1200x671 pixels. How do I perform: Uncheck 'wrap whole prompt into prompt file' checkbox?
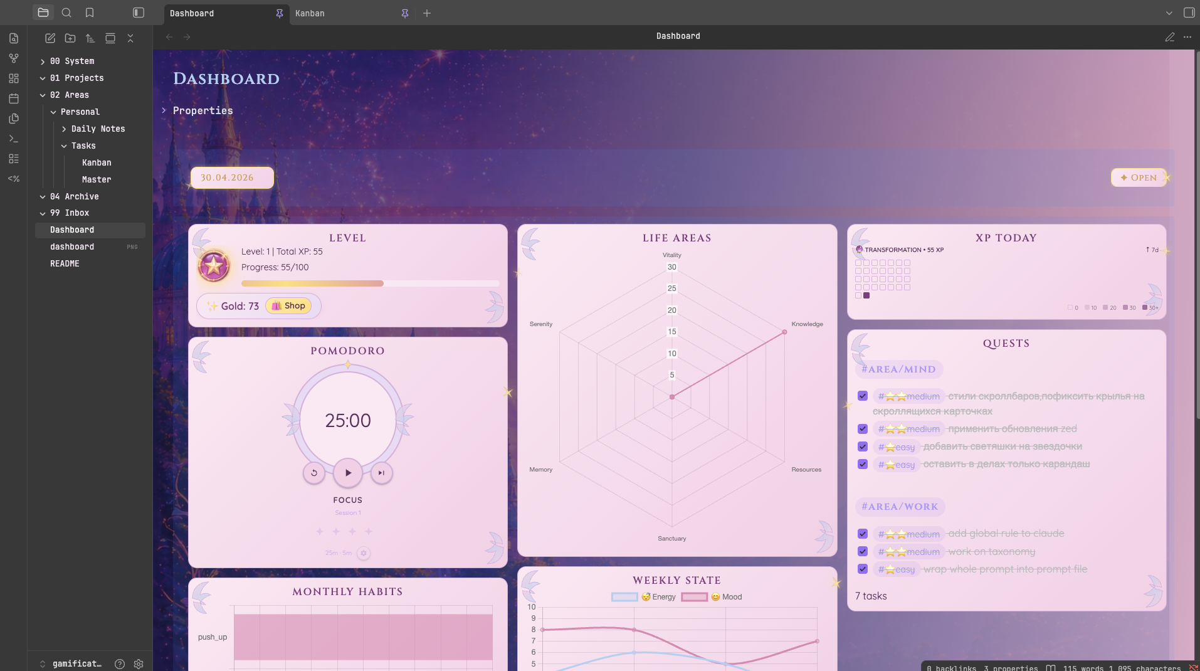click(x=863, y=569)
